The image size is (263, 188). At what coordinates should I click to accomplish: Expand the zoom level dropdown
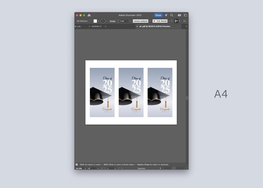click(x=85, y=169)
